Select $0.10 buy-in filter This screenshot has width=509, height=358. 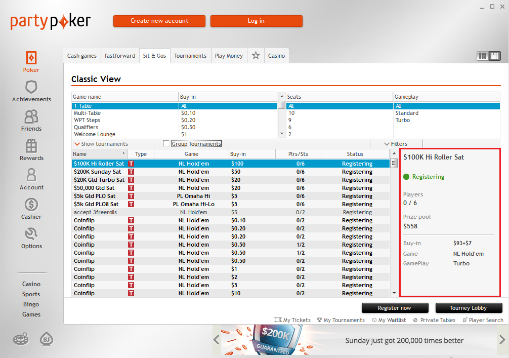tap(228, 113)
